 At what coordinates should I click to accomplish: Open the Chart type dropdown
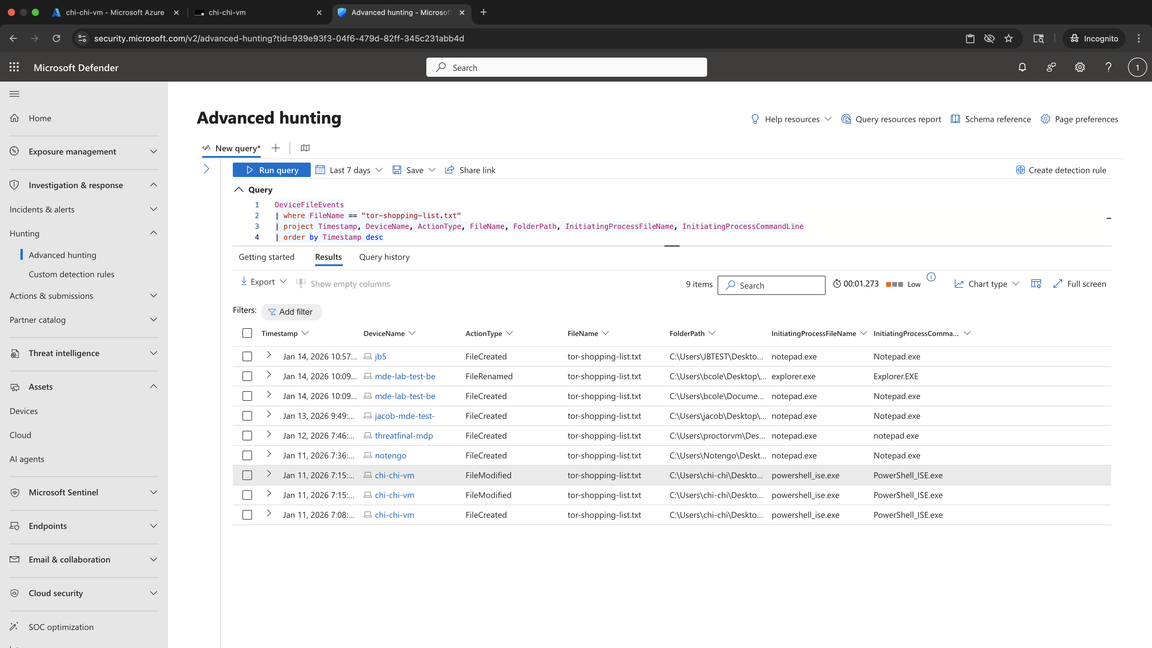point(986,283)
